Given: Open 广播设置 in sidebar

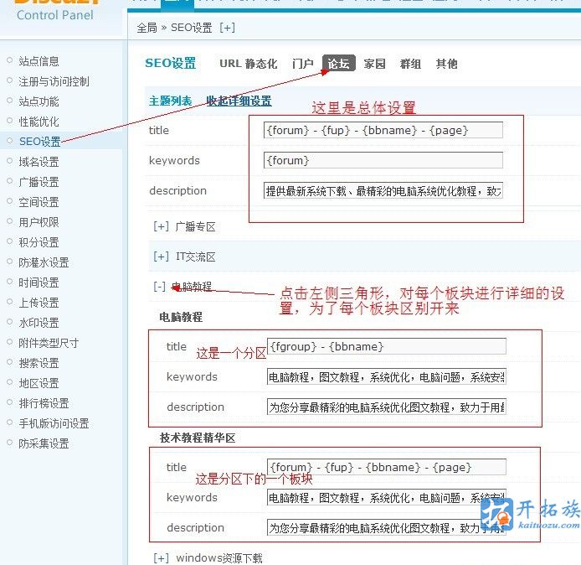Looking at the screenshot, I should coord(39,182).
